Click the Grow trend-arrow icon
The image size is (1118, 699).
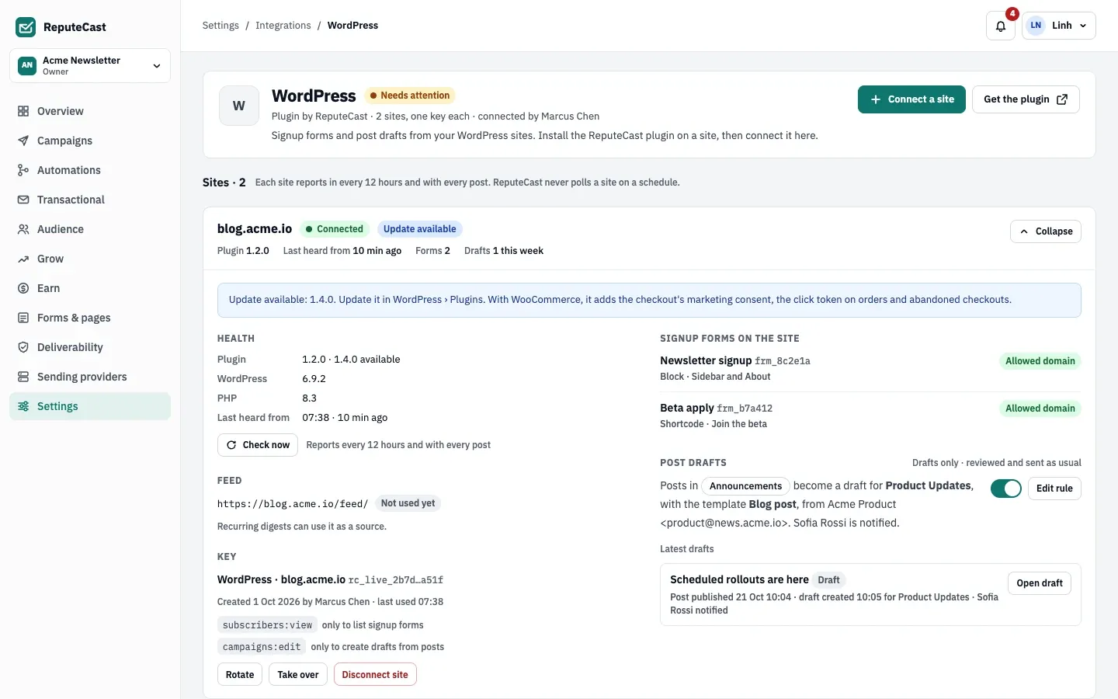point(23,259)
